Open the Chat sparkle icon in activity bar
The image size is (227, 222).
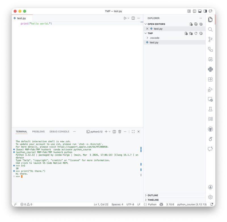(210, 149)
